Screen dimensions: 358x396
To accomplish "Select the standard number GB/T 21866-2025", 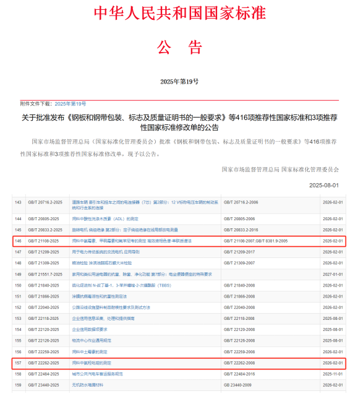I will tap(43, 296).
